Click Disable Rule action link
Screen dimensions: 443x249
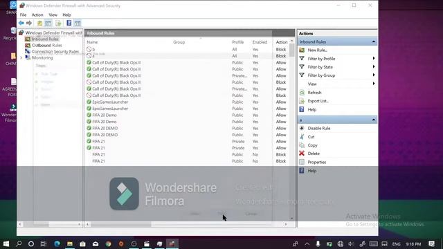[319, 128]
